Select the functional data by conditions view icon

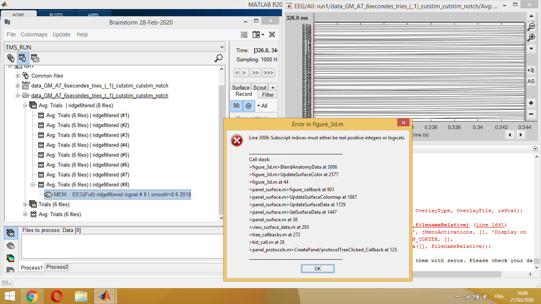click(35, 58)
